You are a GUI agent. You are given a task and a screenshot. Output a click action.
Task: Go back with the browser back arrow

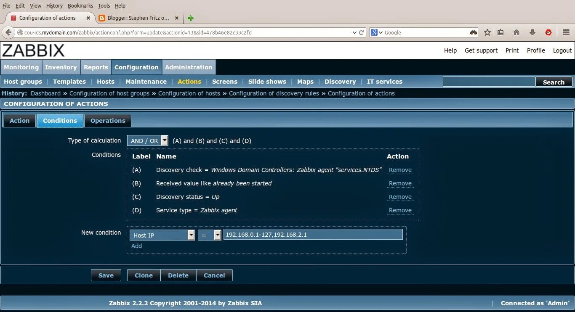tap(8, 32)
